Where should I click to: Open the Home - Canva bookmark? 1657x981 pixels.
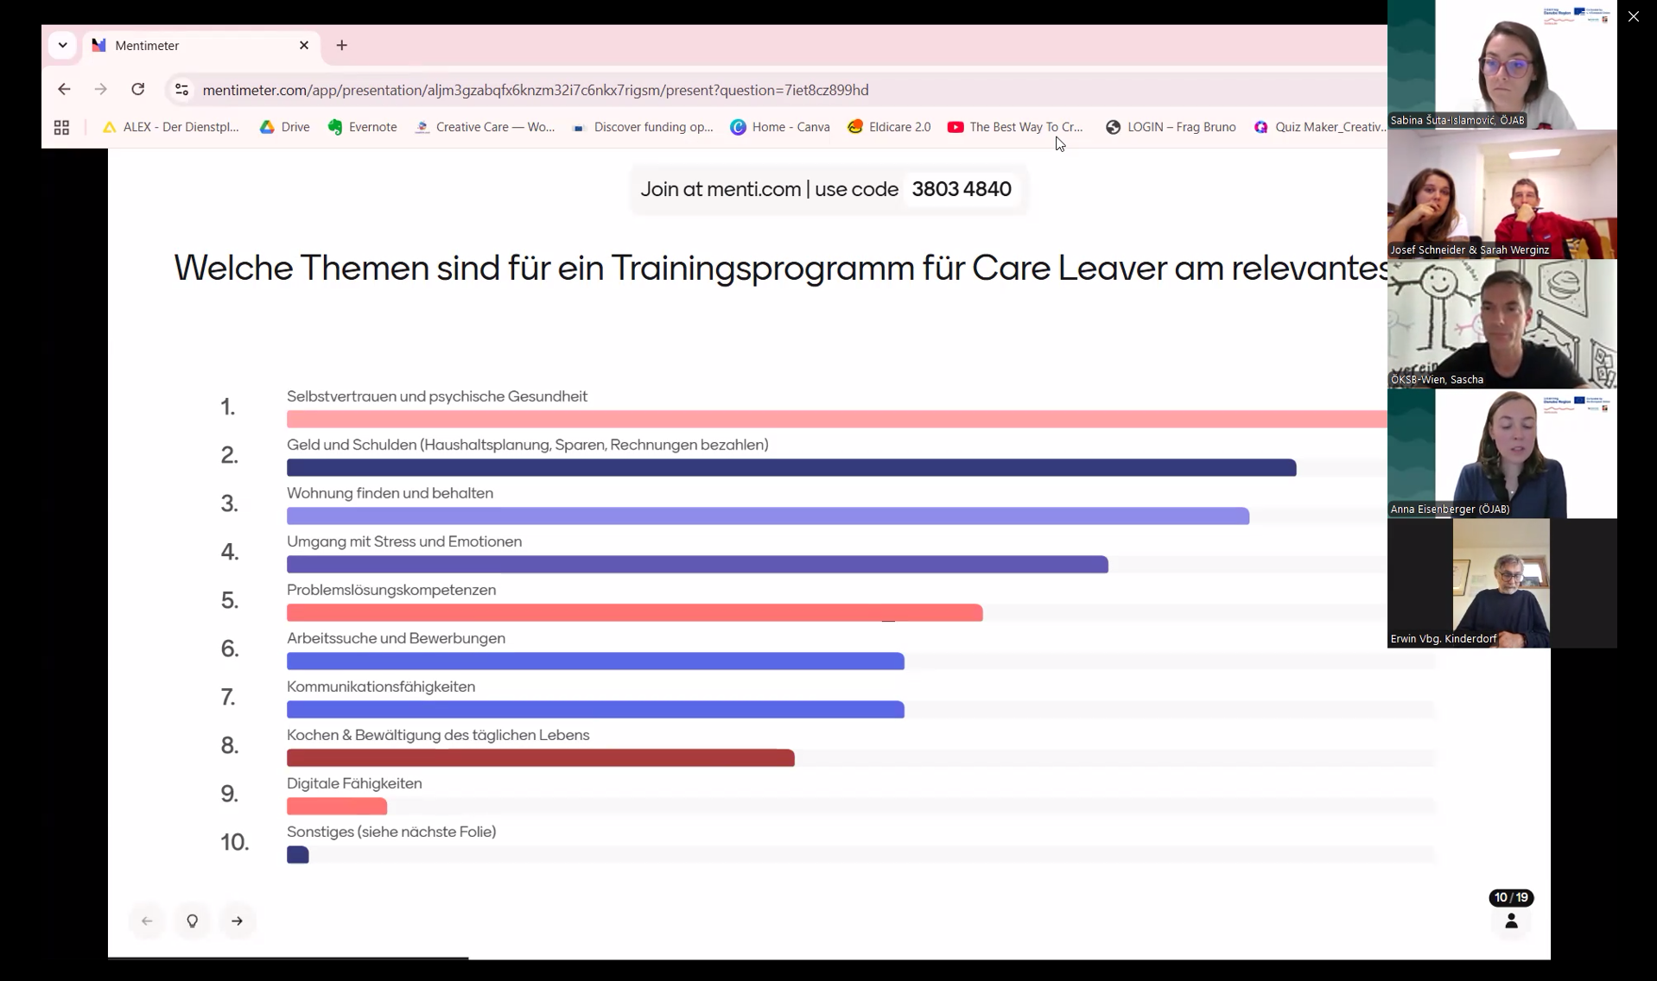pyautogui.click(x=779, y=127)
